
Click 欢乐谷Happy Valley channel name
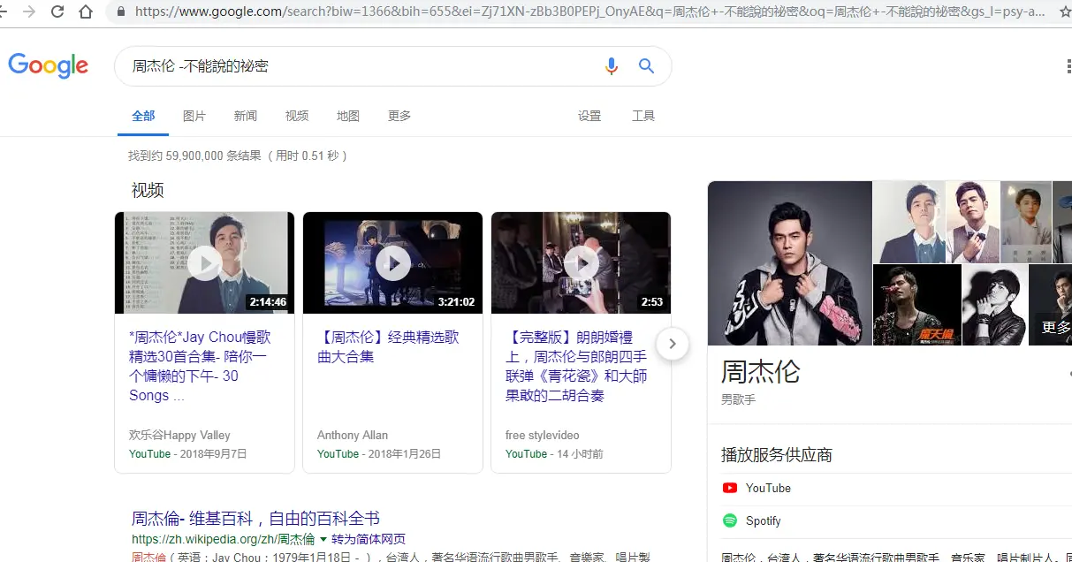pos(179,435)
